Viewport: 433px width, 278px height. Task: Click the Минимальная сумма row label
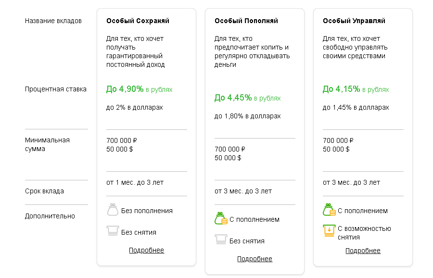(47, 144)
